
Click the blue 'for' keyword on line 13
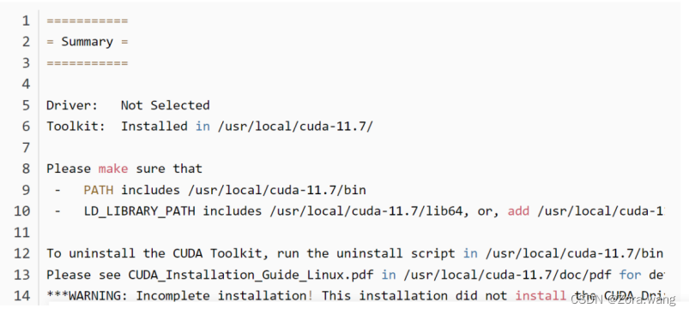coord(630,275)
